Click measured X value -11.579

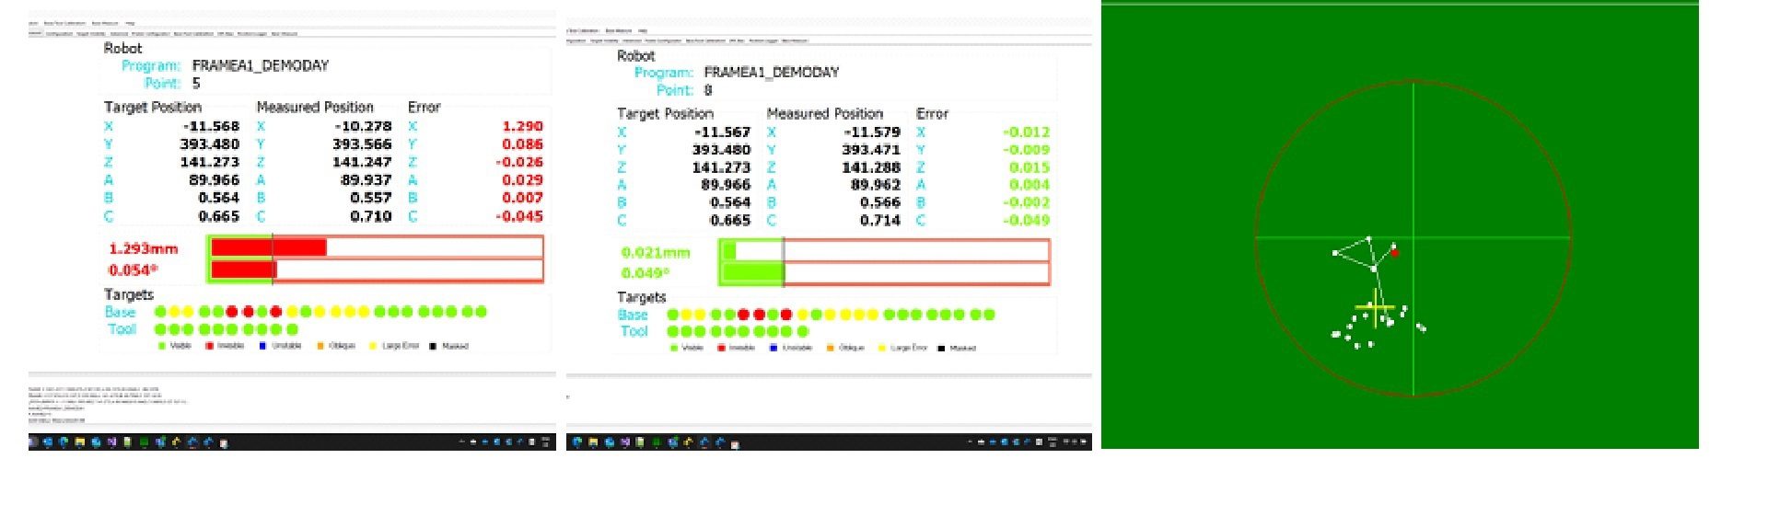tap(872, 132)
